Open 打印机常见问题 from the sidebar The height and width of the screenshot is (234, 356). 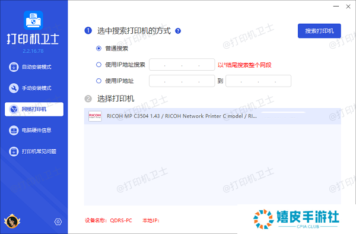[x=32, y=151]
